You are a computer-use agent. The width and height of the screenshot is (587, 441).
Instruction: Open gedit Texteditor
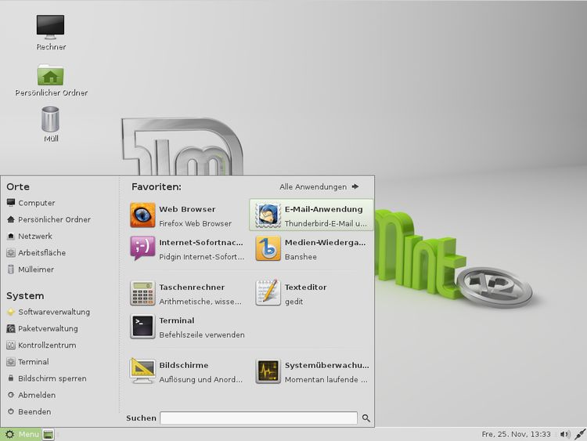312,294
